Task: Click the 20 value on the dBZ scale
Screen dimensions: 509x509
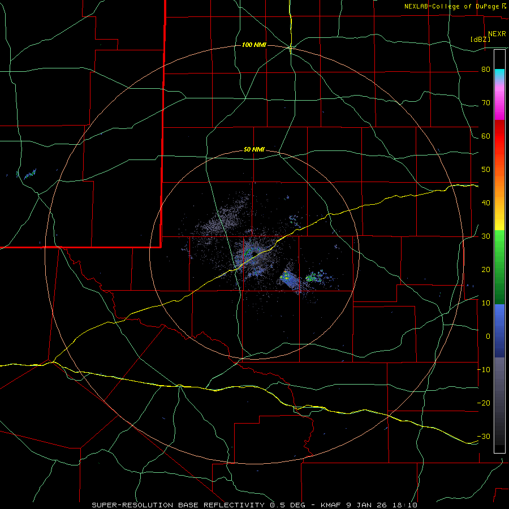Action: [x=486, y=270]
